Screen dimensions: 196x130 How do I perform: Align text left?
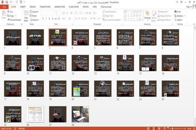pyautogui.click(x=76, y=19)
